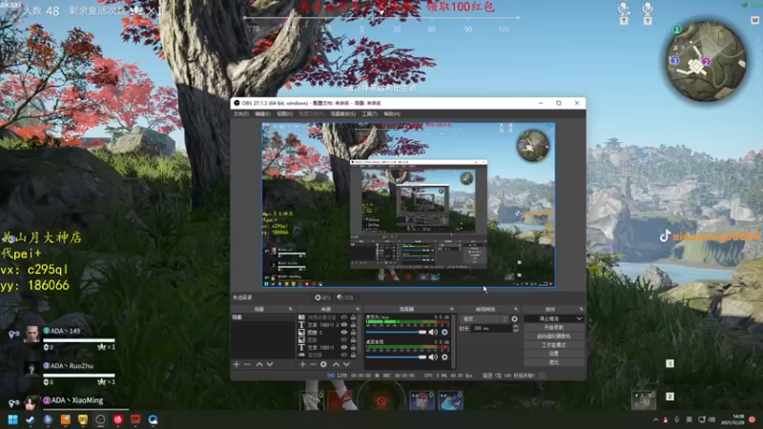This screenshot has width=763, height=429.
Task: Hide the 图像 2 source
Action: tap(344, 333)
